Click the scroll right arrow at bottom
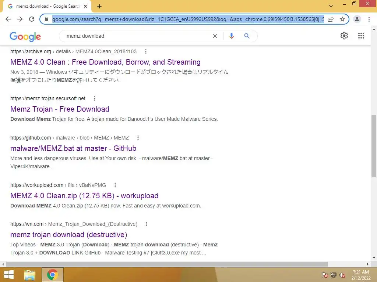Screen dimensions: 377x282 367,264
